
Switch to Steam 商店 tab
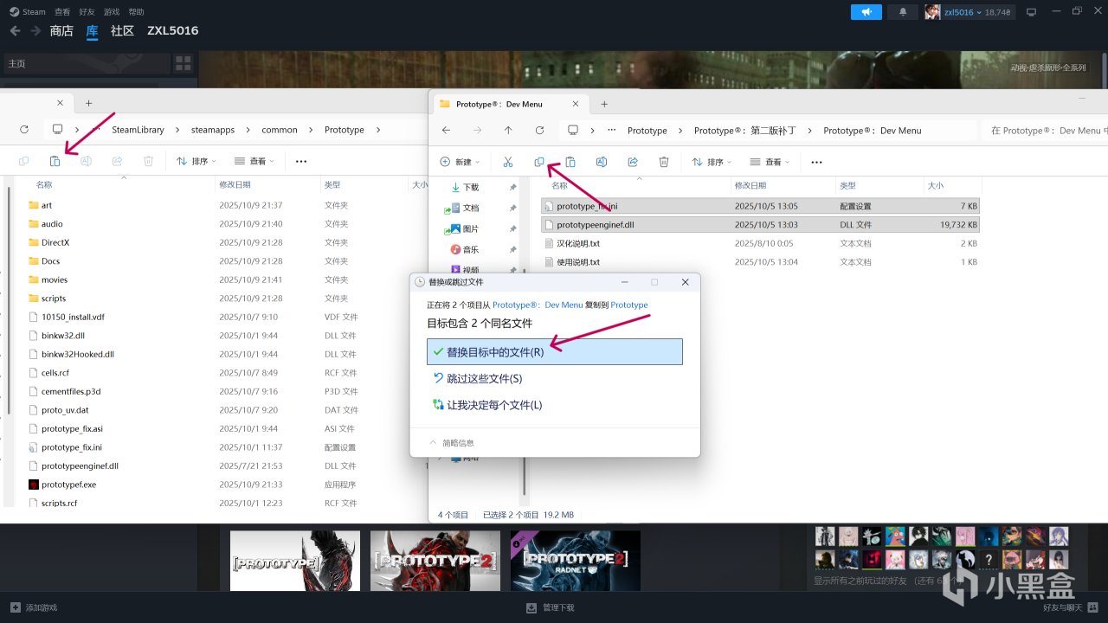point(61,30)
